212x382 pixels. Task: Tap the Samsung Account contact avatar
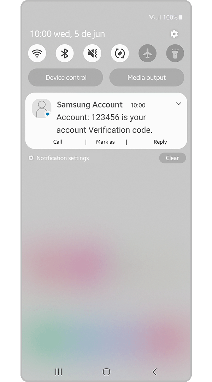(x=42, y=109)
